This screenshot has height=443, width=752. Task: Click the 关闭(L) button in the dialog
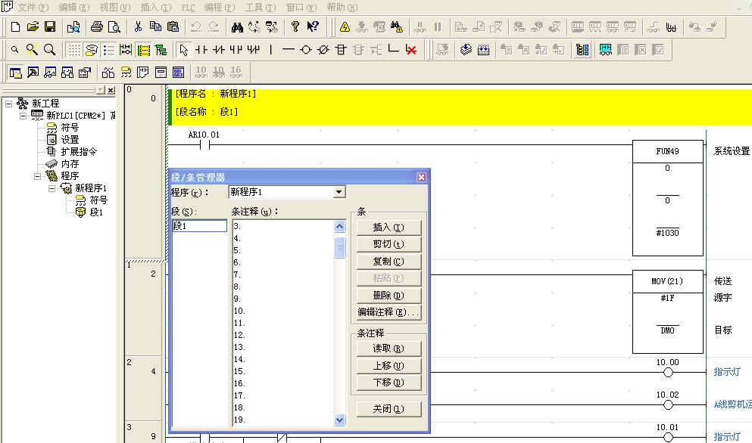coord(388,409)
